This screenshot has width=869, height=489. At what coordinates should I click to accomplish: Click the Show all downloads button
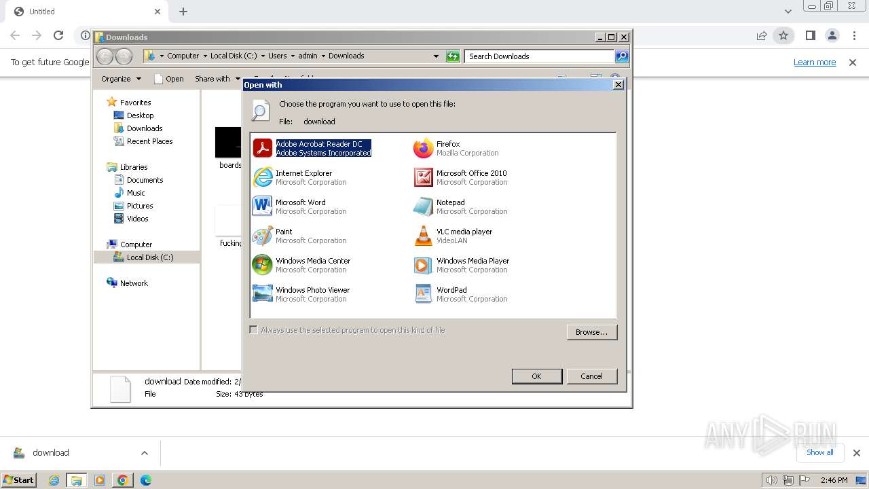click(820, 452)
